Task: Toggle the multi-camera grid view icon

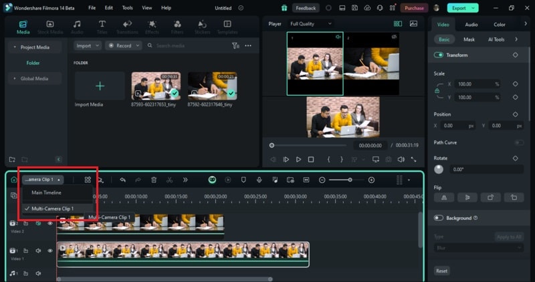Action: pos(398,24)
